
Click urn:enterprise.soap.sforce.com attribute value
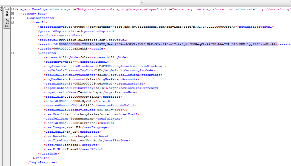(x=203, y=9)
